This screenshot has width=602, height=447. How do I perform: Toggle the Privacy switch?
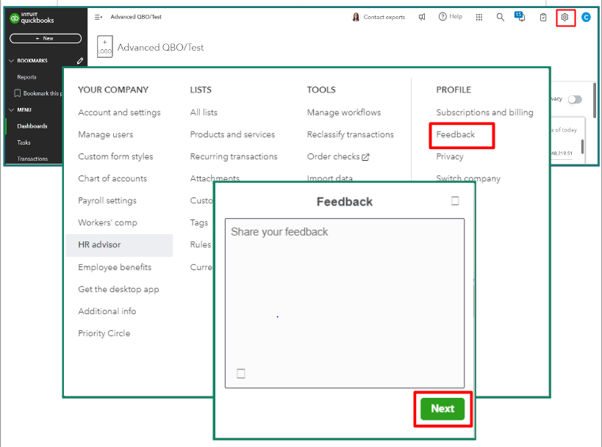(x=575, y=100)
